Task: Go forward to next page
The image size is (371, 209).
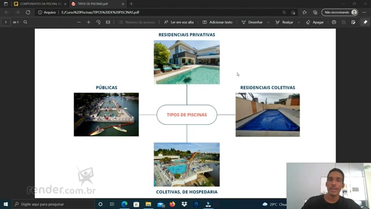Action: [17, 12]
